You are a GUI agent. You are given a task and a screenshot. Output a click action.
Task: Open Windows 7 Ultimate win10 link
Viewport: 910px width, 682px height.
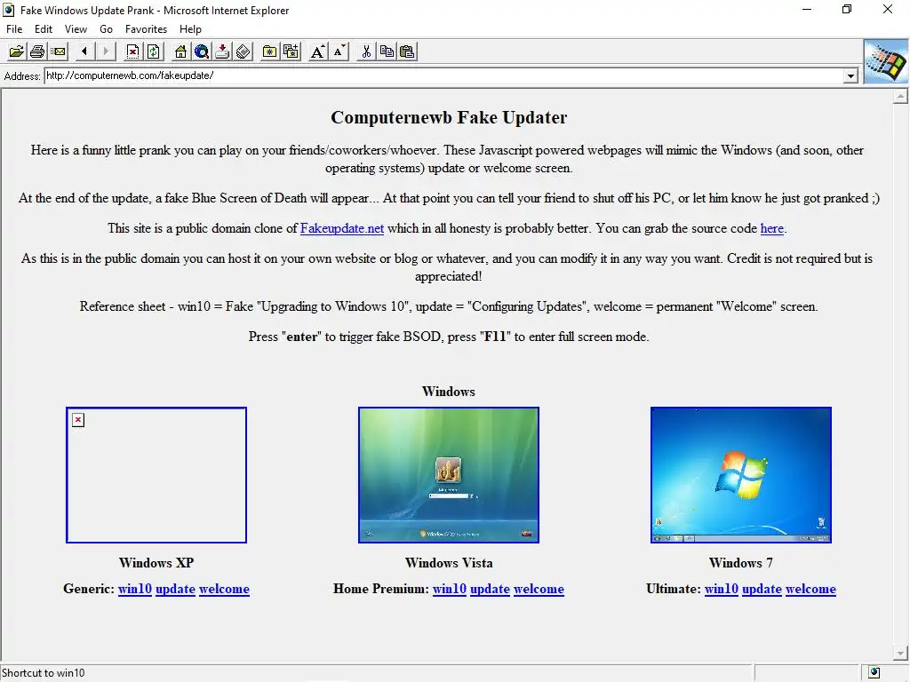coord(722,589)
